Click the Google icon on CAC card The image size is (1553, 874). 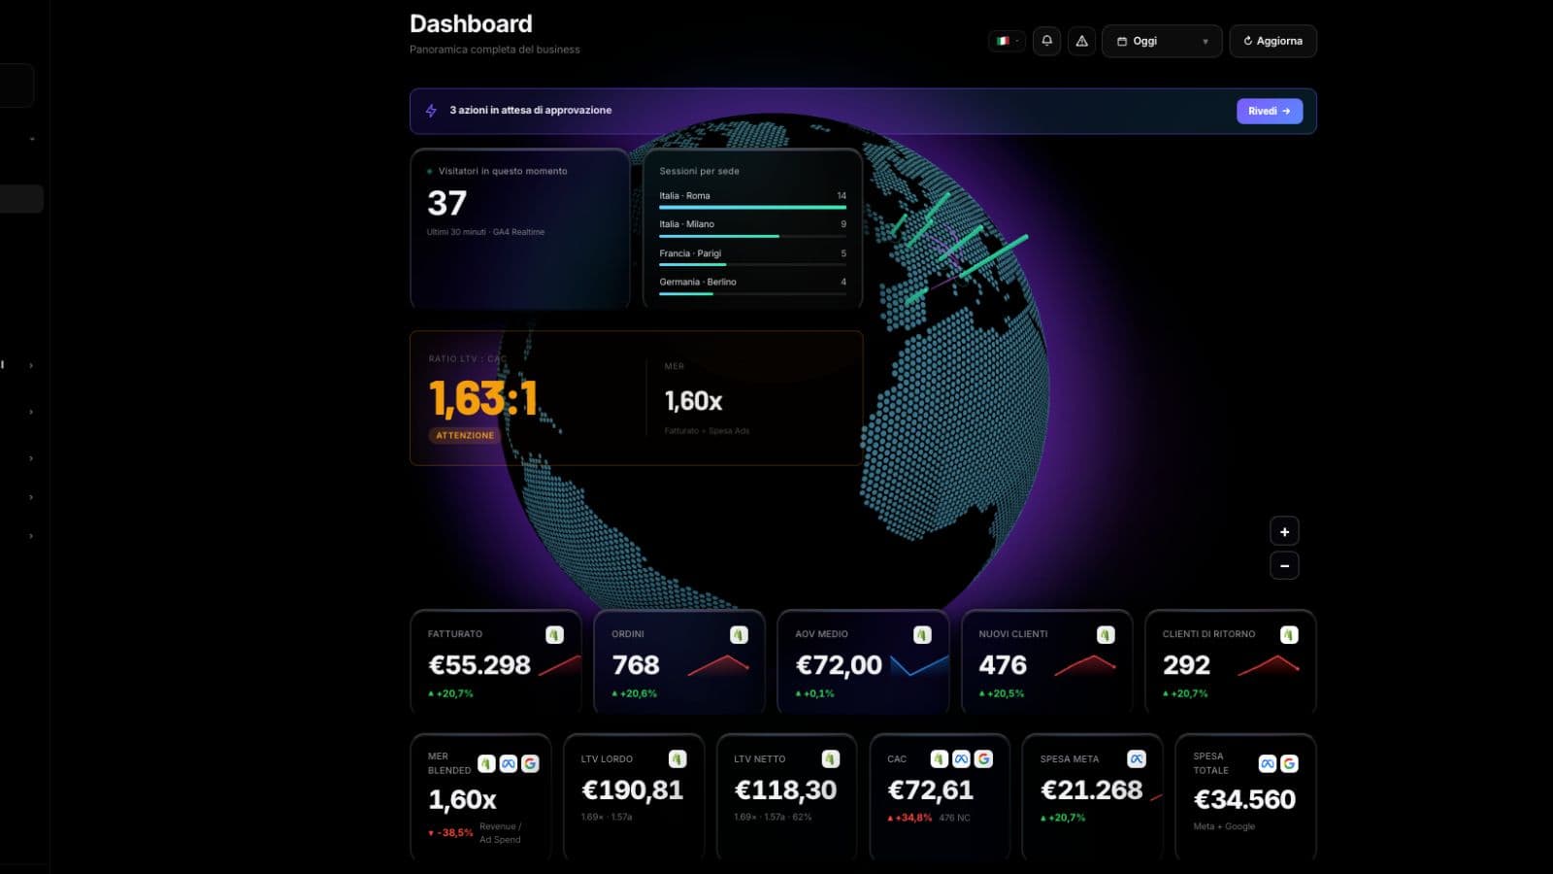coord(983,758)
